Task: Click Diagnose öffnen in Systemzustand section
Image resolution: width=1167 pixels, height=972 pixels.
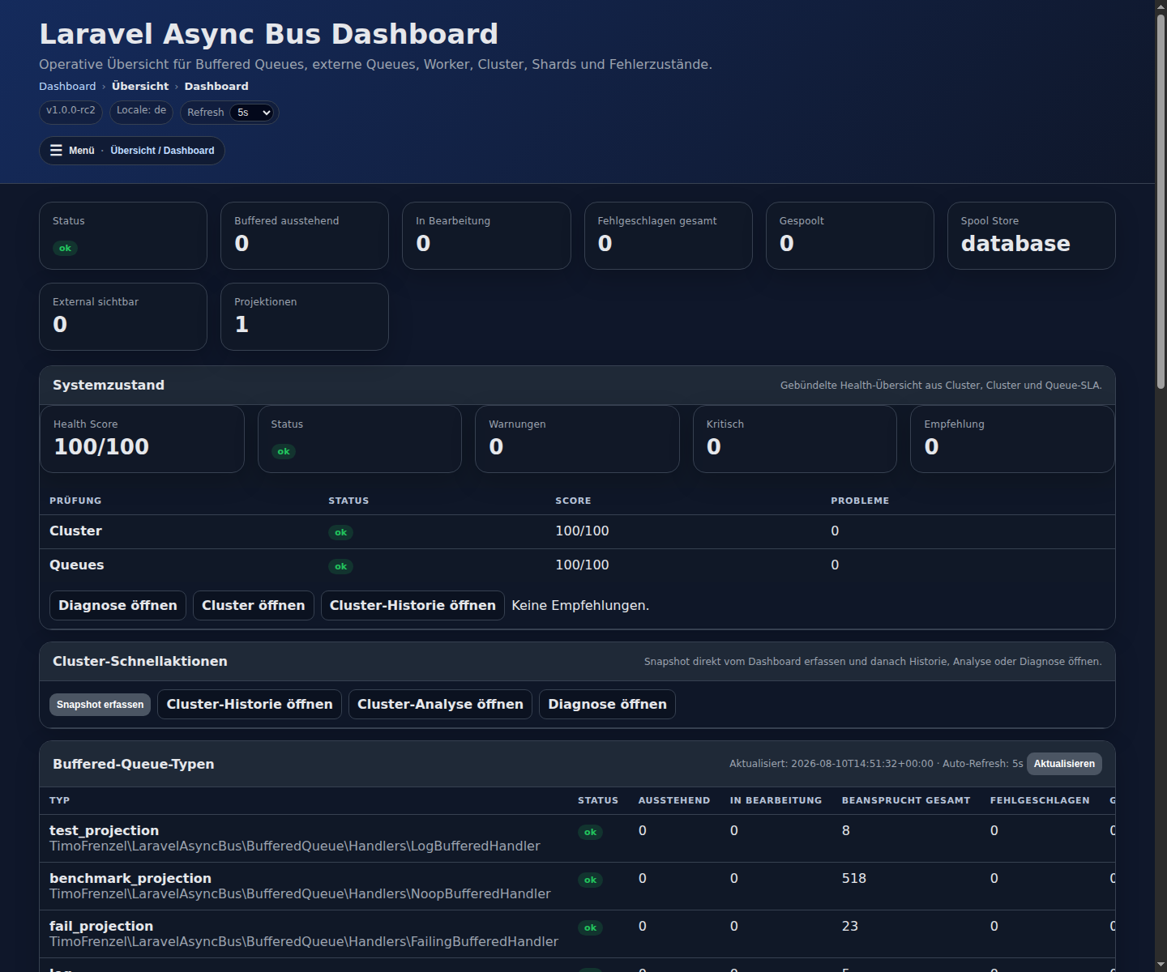Action: pyautogui.click(x=118, y=606)
